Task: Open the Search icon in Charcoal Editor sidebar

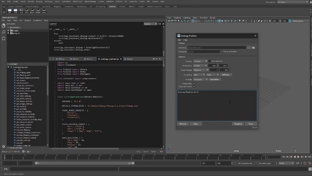Action: pyautogui.click(x=3, y=32)
